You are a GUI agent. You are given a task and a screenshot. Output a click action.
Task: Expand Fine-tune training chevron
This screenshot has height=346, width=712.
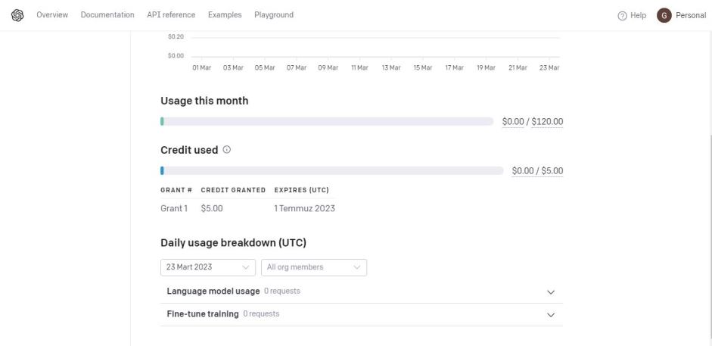click(x=551, y=315)
